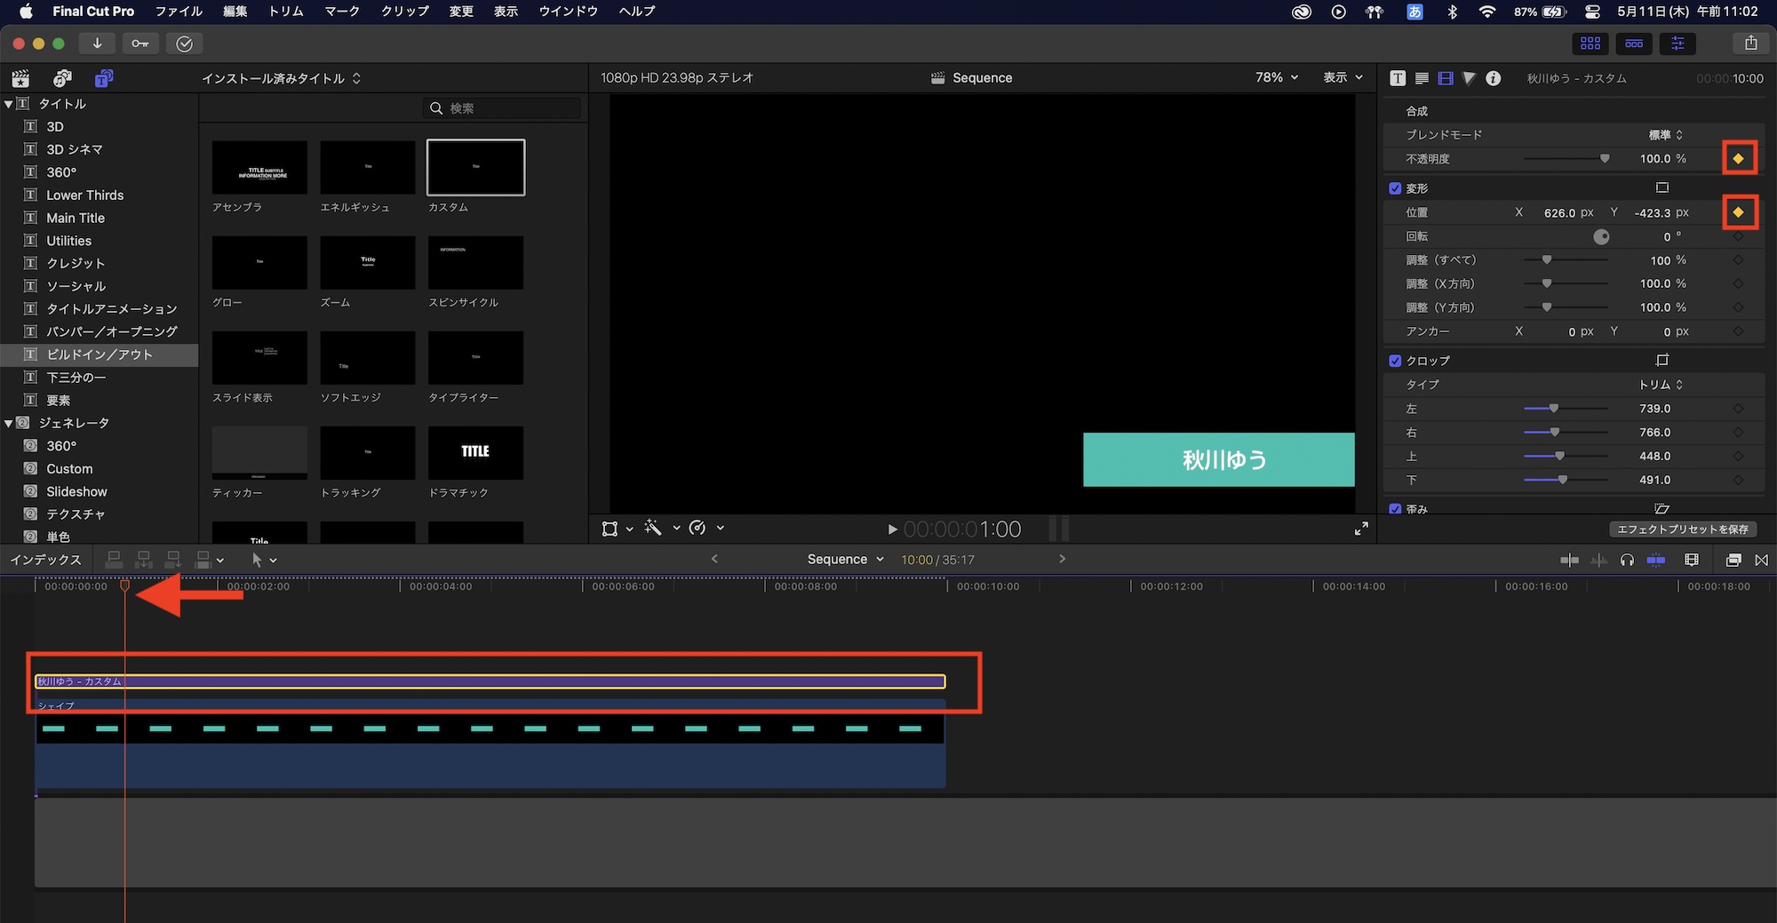The width and height of the screenshot is (1777, 923).
Task: Click the opacity keyframe diamond
Action: tap(1738, 159)
